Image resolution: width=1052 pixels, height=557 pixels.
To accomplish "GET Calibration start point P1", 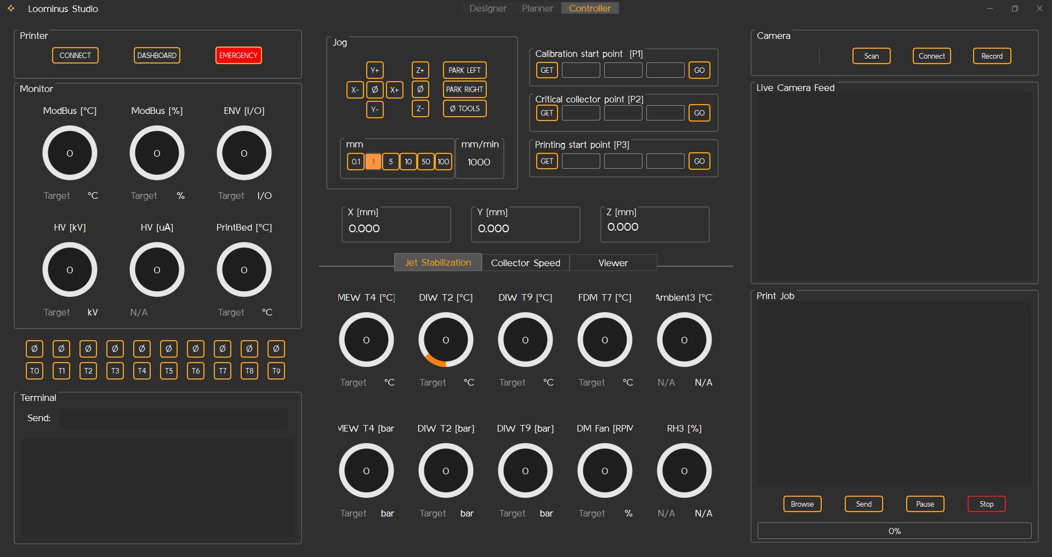I will pos(547,70).
